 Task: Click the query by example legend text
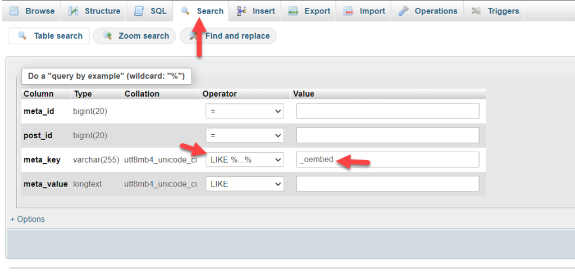point(106,76)
